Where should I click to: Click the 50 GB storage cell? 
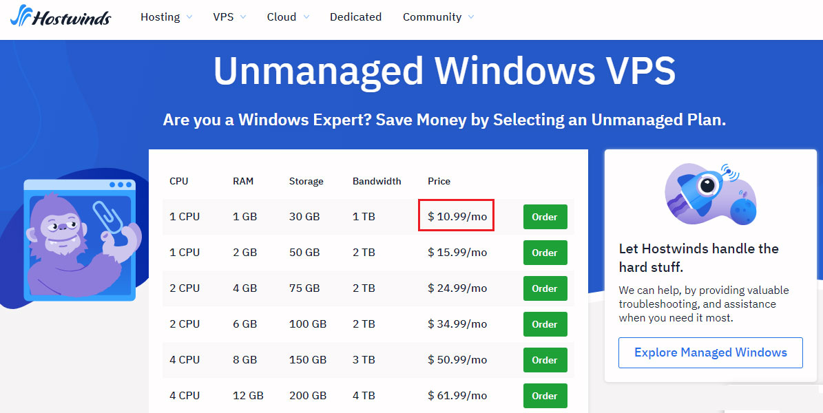click(304, 252)
